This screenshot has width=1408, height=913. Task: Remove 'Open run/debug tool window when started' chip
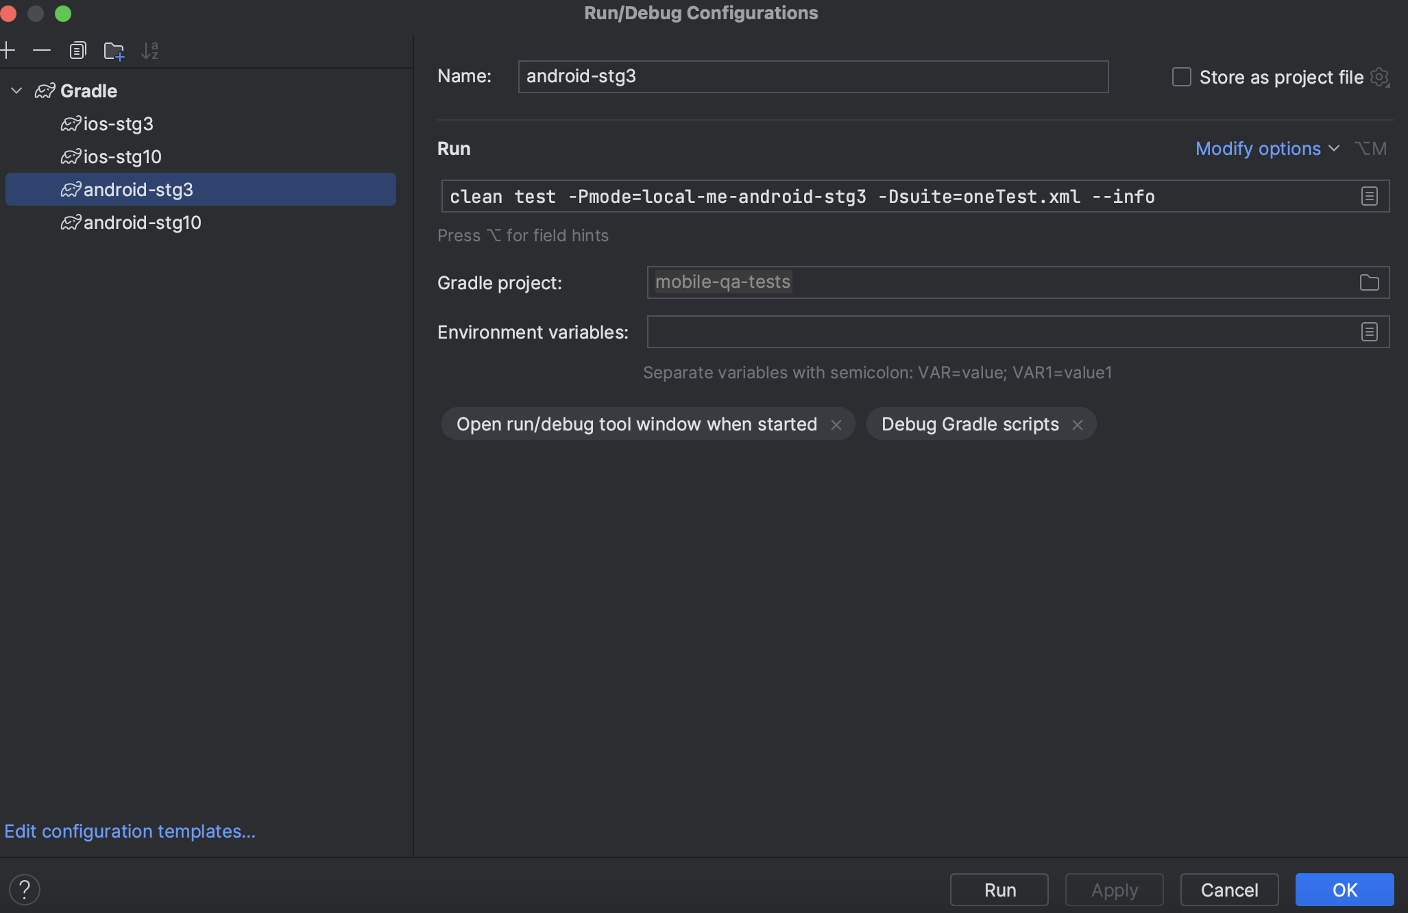836,425
